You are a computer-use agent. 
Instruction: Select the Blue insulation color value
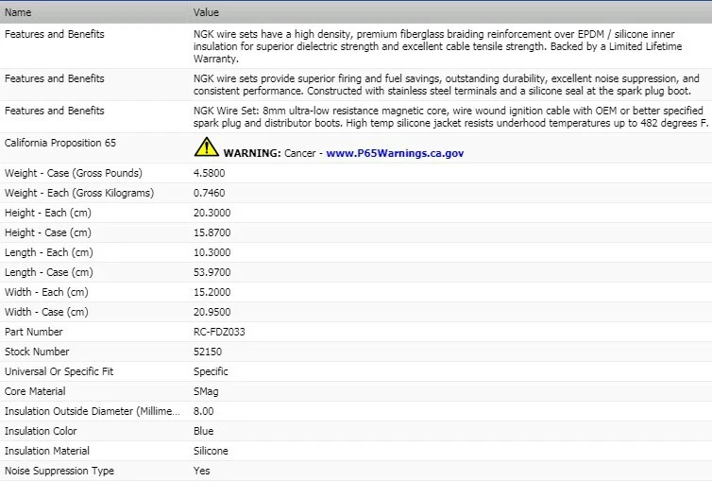tap(203, 431)
